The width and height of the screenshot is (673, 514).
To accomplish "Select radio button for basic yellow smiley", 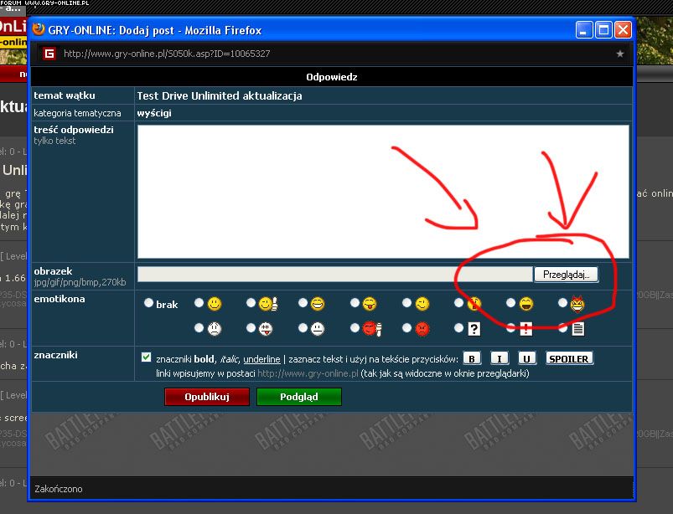I will (x=199, y=303).
